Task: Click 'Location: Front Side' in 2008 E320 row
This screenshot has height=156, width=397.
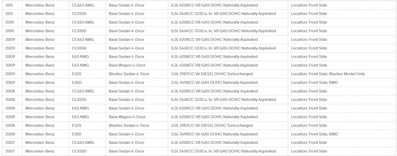Action: (309, 126)
